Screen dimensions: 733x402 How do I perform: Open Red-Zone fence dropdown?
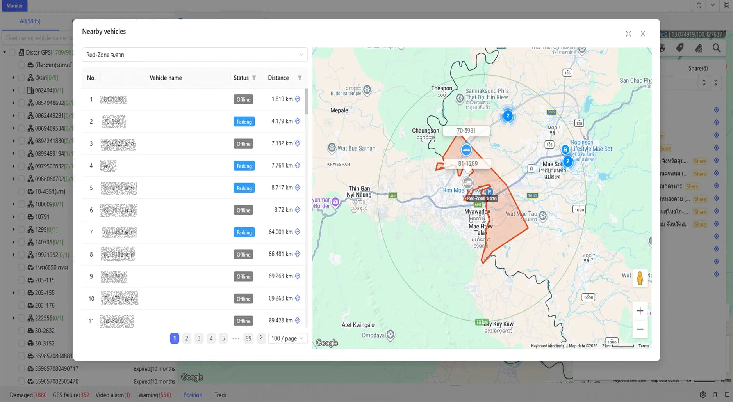[x=194, y=55]
